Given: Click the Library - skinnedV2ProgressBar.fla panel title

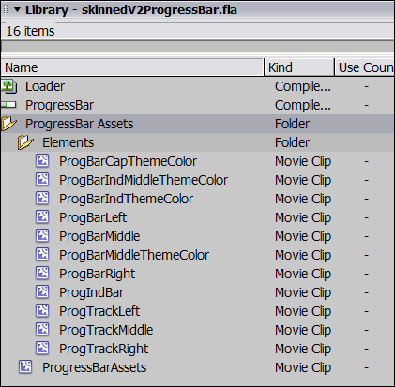Looking at the screenshot, I should [x=131, y=10].
